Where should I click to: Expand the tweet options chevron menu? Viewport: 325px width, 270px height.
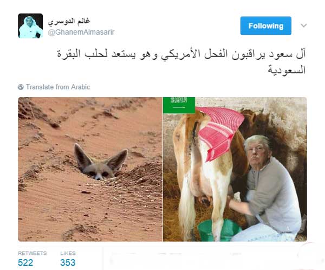point(304,25)
